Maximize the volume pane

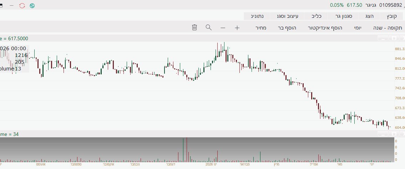(394, 134)
